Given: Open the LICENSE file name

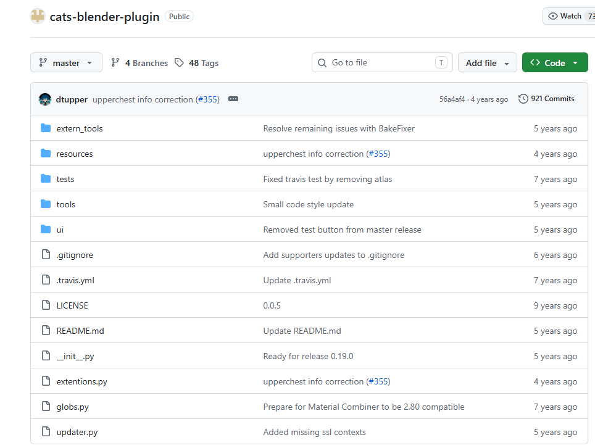Looking at the screenshot, I should coord(72,305).
